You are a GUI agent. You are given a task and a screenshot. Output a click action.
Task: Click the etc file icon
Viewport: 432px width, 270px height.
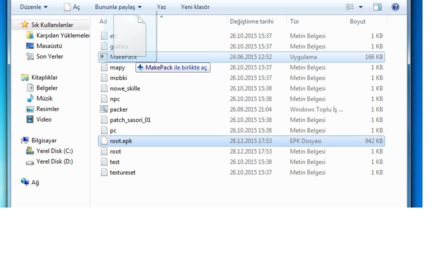(104, 35)
